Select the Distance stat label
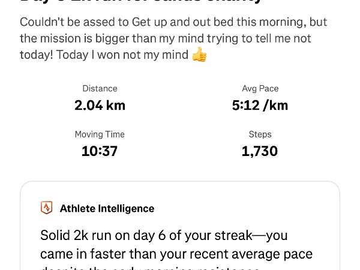Image resolution: width=360 pixels, height=270 pixels. coord(100,89)
